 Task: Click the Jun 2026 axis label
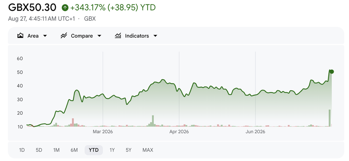255,132
